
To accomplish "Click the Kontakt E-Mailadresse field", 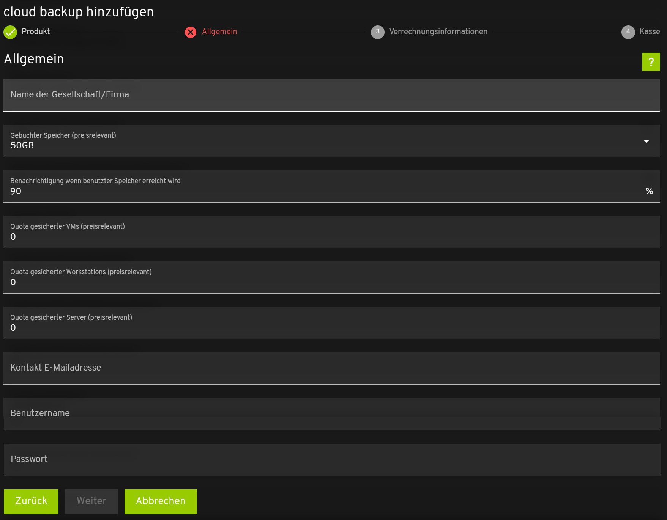I will 332,368.
